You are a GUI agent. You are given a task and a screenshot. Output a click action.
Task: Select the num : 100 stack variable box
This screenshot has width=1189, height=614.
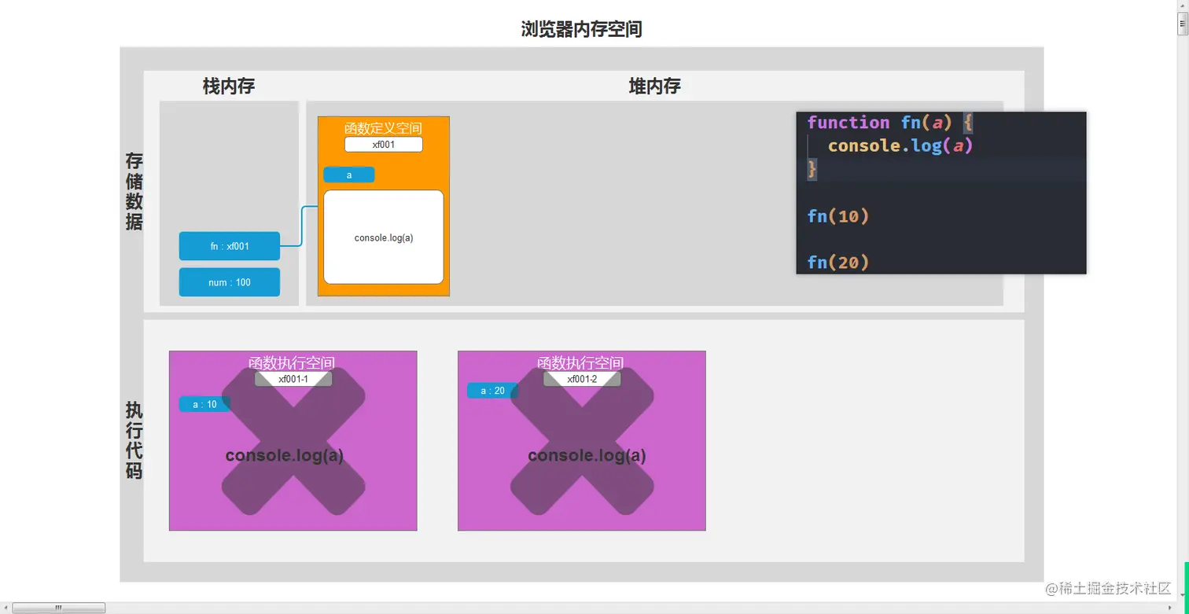pos(230,282)
